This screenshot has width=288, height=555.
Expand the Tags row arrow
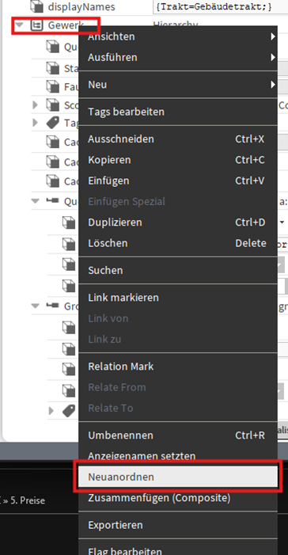tap(35, 123)
